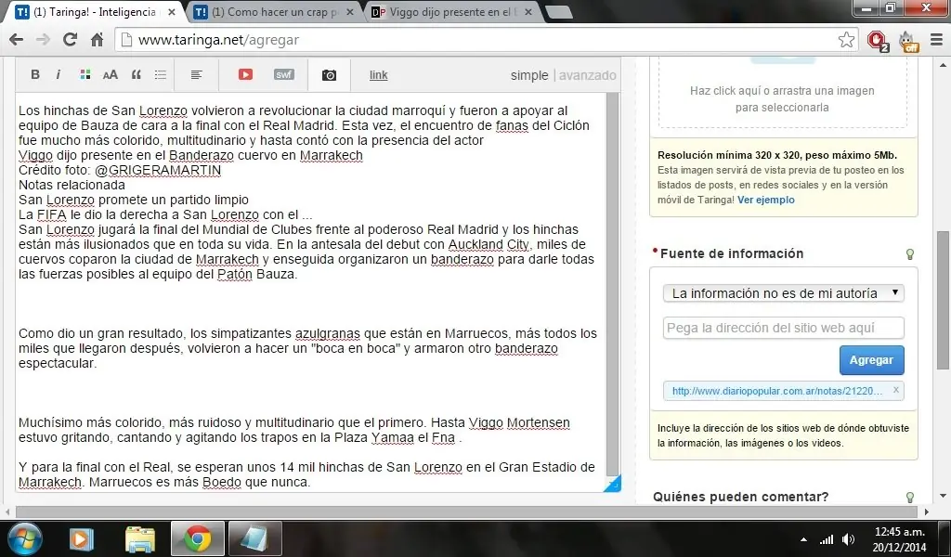Click the text "@GRIGERAMARTIN" in the editor
The image size is (951, 557).
click(x=158, y=170)
